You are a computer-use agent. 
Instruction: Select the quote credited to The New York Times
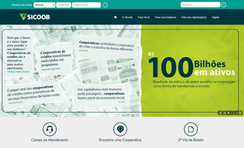(55, 60)
